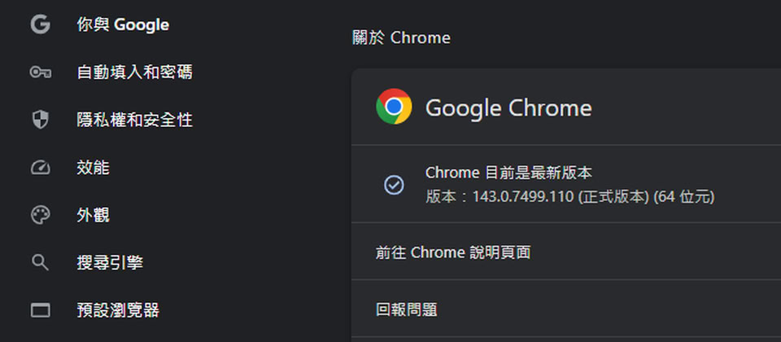This screenshot has height=342, width=781.
Task: Click the key icon for autofill and passwords
Action: click(x=40, y=72)
